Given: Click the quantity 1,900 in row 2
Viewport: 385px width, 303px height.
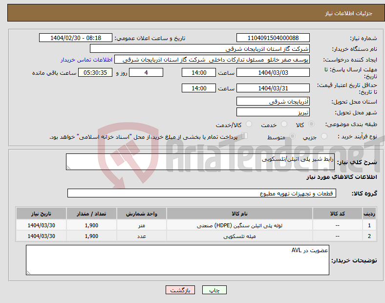Looking at the screenshot, I should pos(91,236).
